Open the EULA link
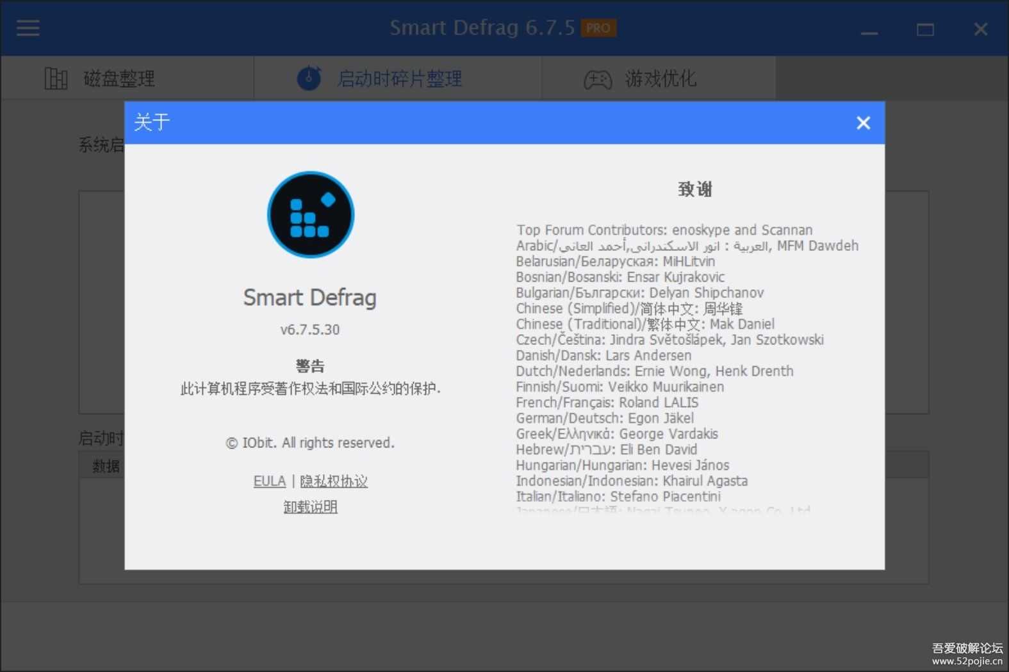The width and height of the screenshot is (1009, 672). [x=269, y=481]
